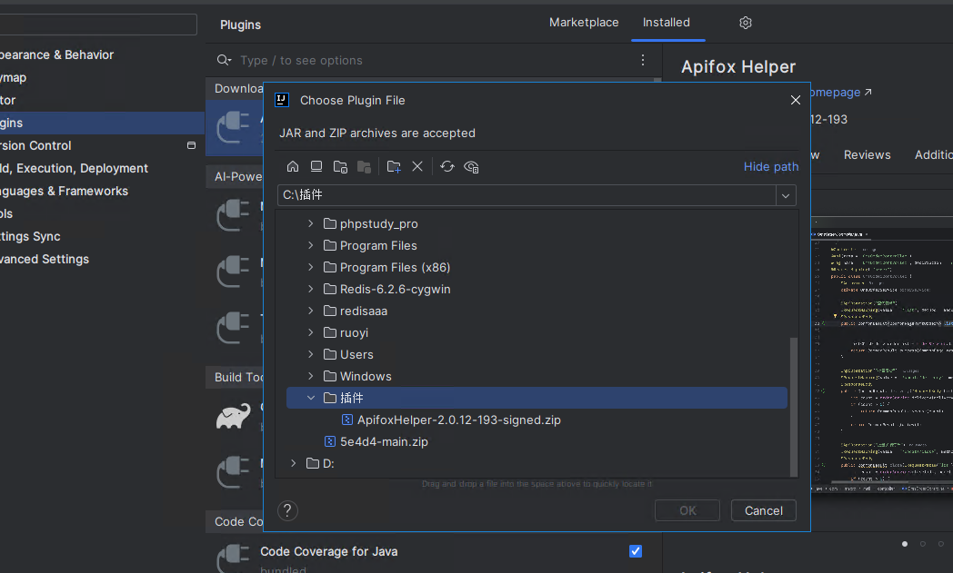Collapse the 插件 folder

[311, 398]
